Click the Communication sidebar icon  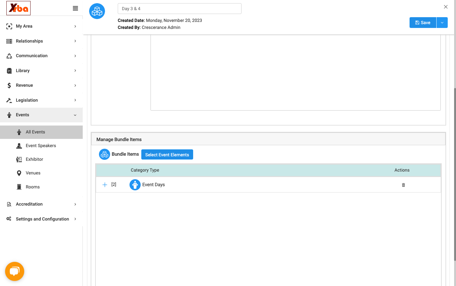point(9,56)
